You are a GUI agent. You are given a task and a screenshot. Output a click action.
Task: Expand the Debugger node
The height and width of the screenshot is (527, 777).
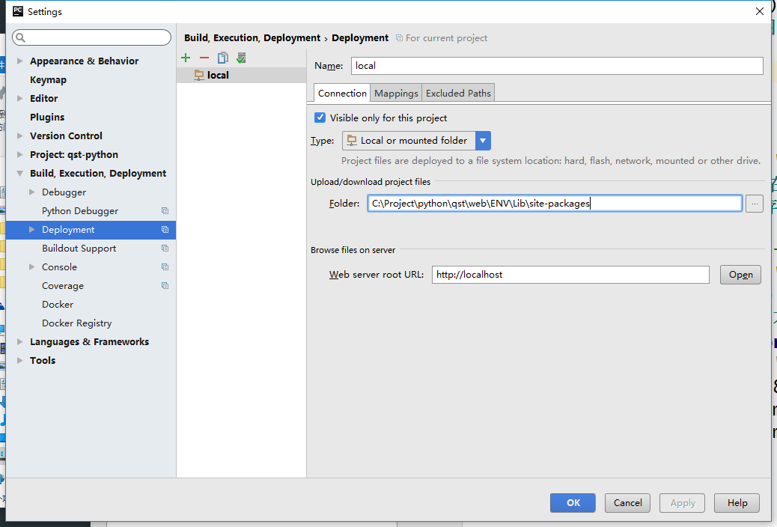(31, 192)
